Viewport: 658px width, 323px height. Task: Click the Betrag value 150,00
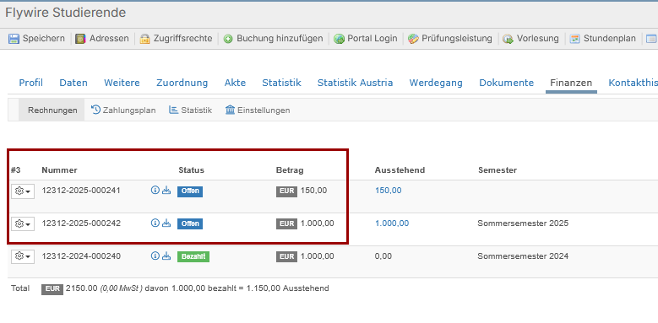[x=313, y=191]
